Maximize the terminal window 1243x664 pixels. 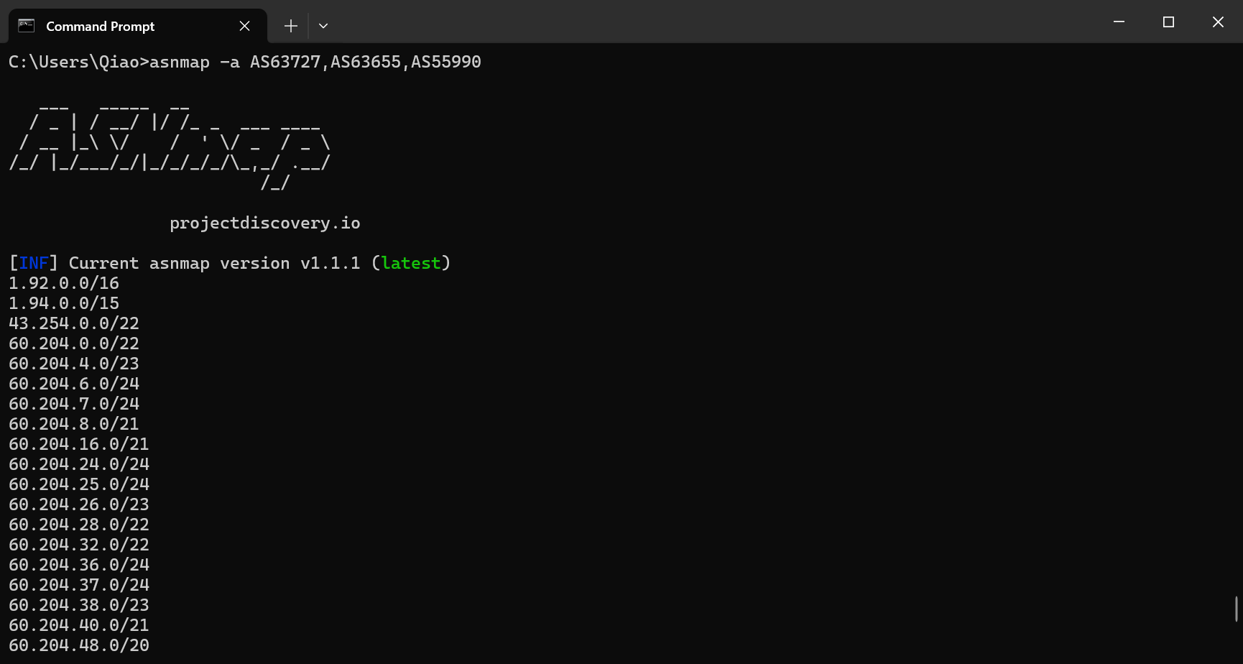1168,22
